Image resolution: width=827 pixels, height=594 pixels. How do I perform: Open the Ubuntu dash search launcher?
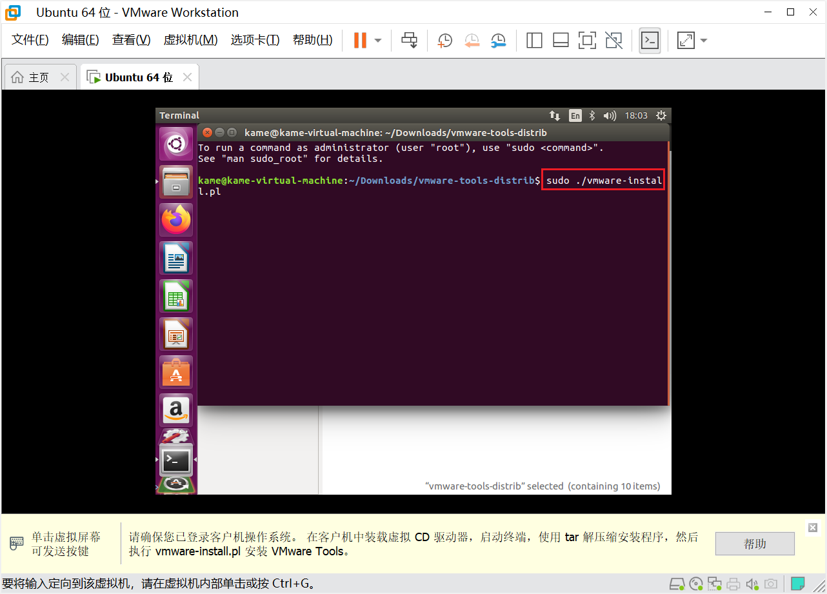176,144
